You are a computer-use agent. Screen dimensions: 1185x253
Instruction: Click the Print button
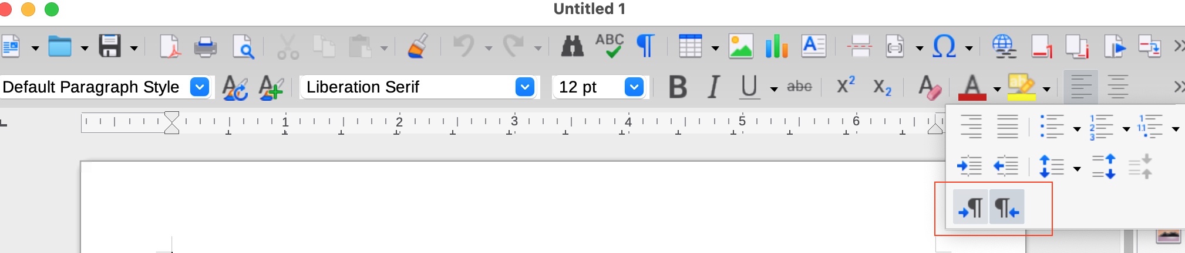(205, 46)
